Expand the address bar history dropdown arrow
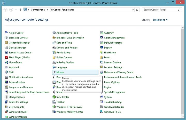 pyautogui.click(x=133, y=10)
